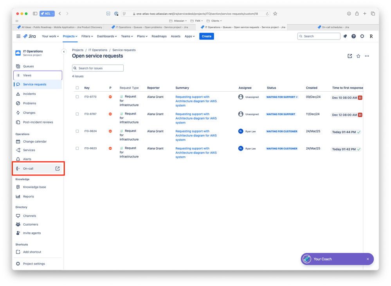391x286 pixels.
Task: Open the Jira app switcher grid icon
Action: tap(18, 36)
